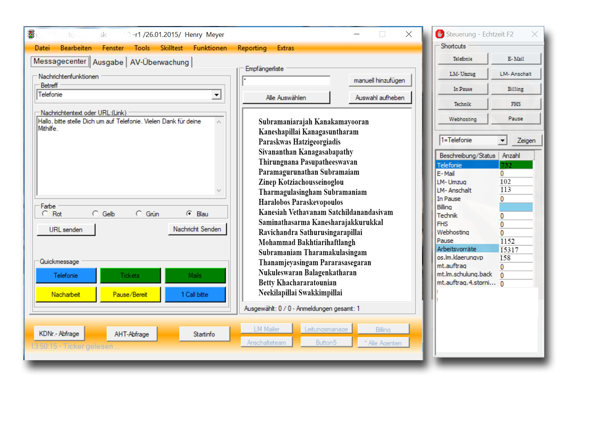Screen dimensions: 596x447
Task: Click the Nachricht Senden button
Action: 197,229
